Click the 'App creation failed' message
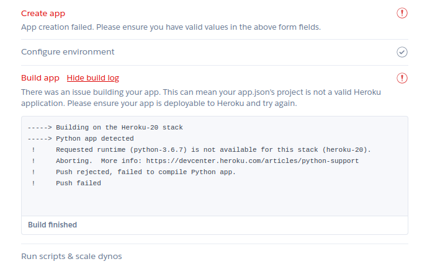The image size is (440, 264). tap(171, 27)
